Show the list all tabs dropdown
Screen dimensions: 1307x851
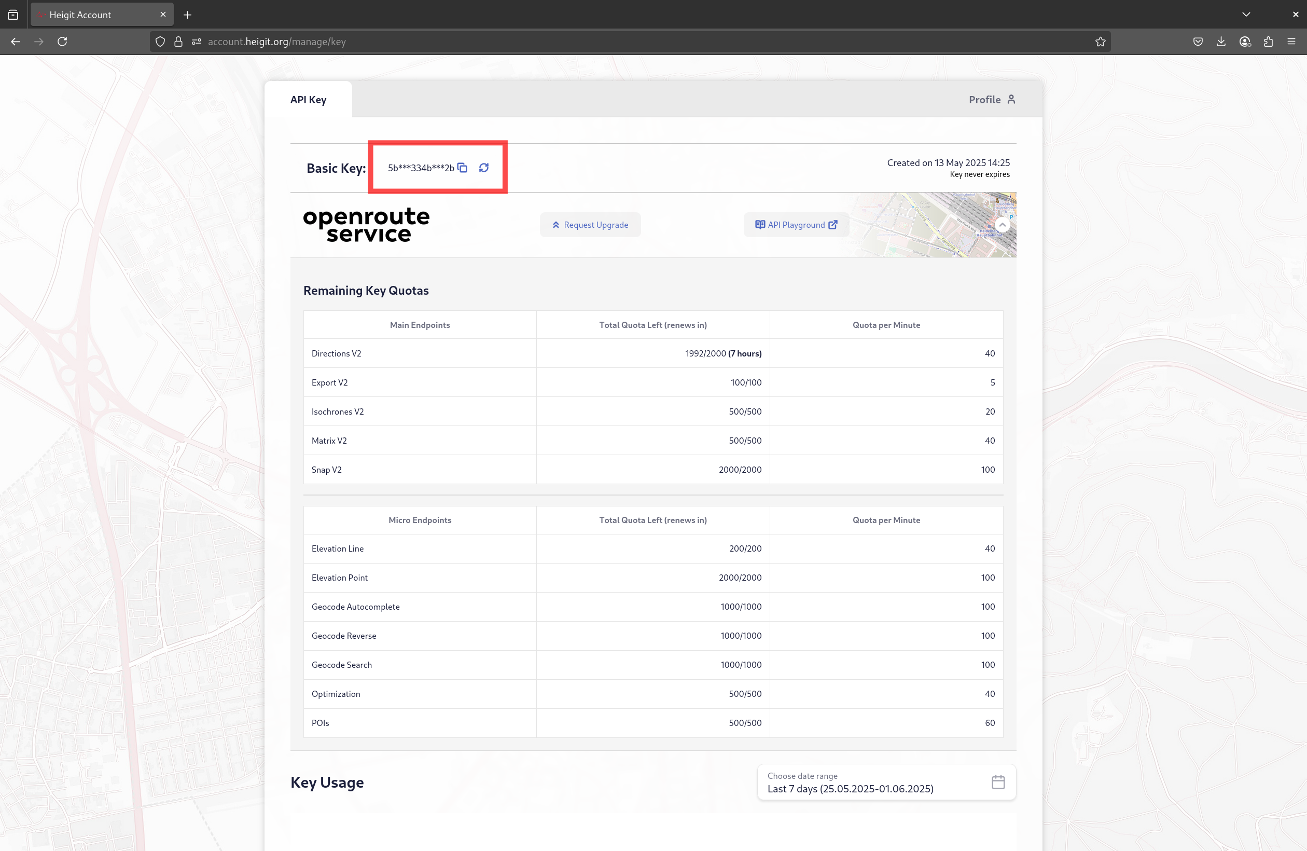(x=1246, y=15)
